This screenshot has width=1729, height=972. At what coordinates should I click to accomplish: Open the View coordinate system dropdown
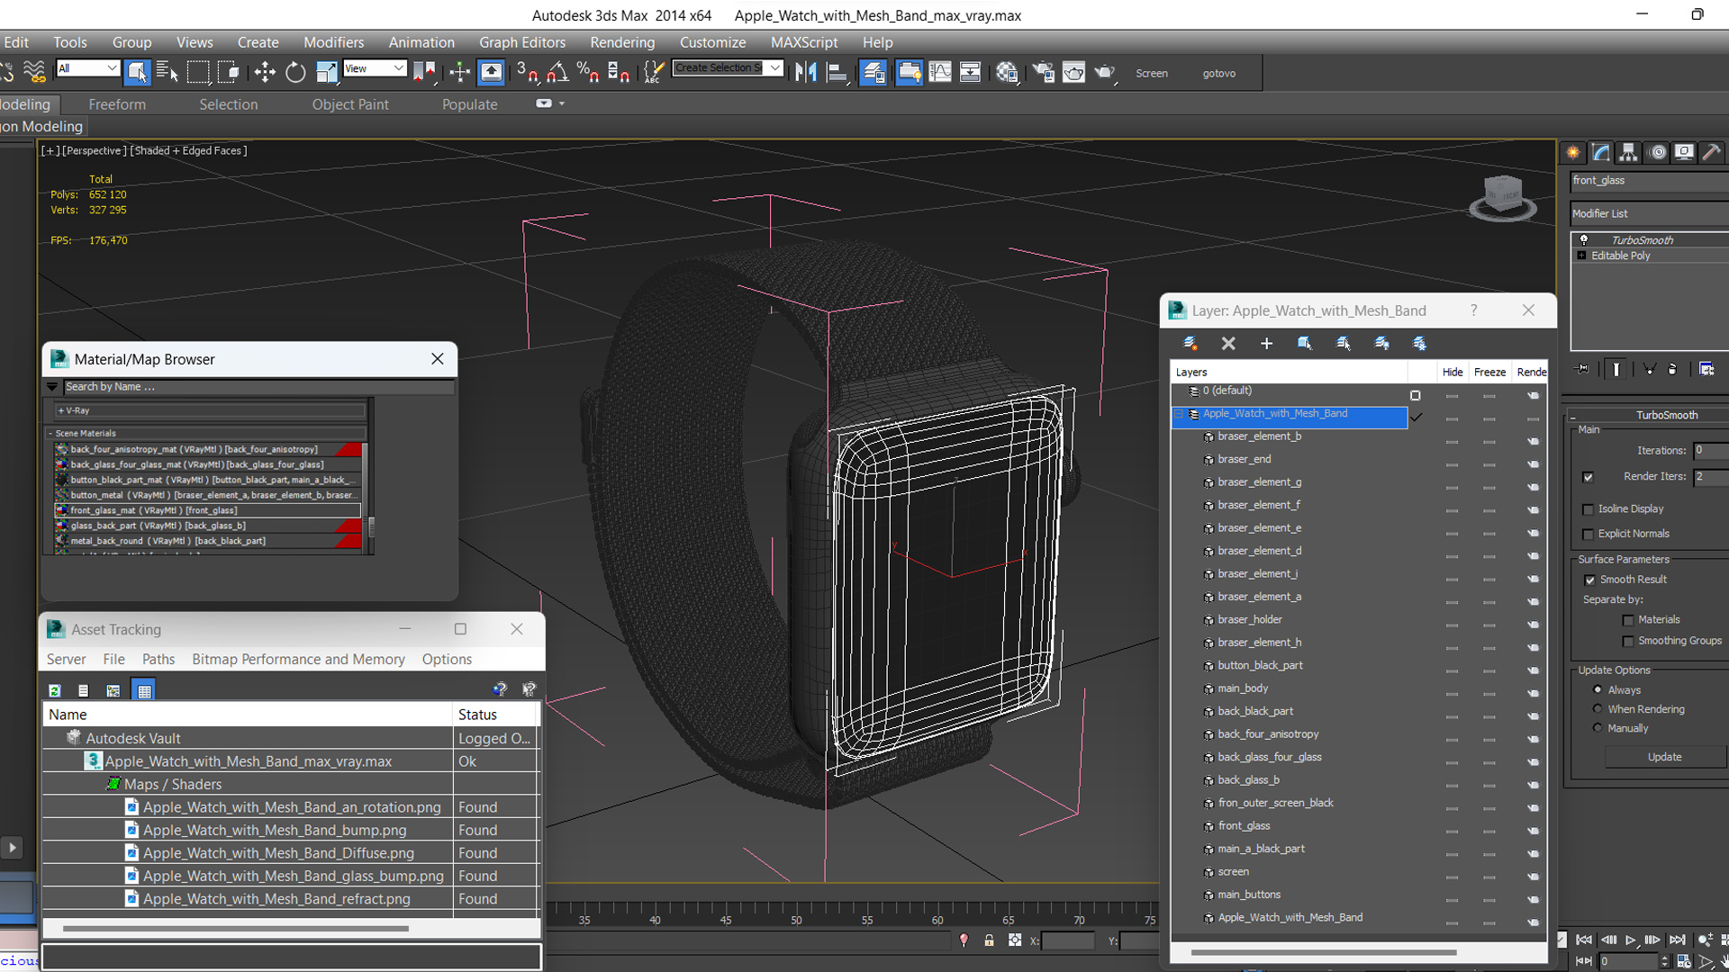375,68
